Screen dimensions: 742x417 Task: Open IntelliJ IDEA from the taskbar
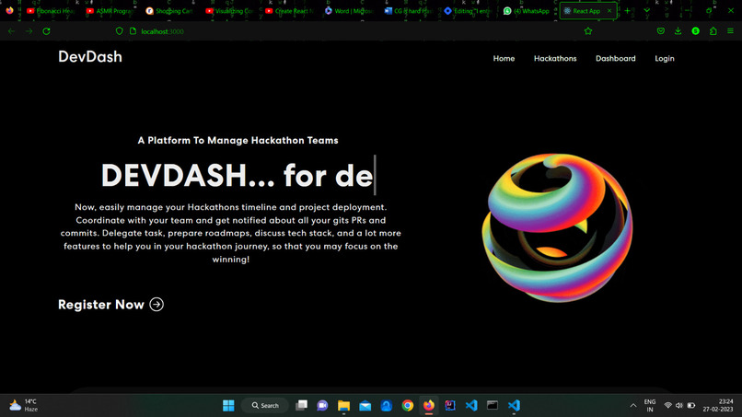(450, 405)
